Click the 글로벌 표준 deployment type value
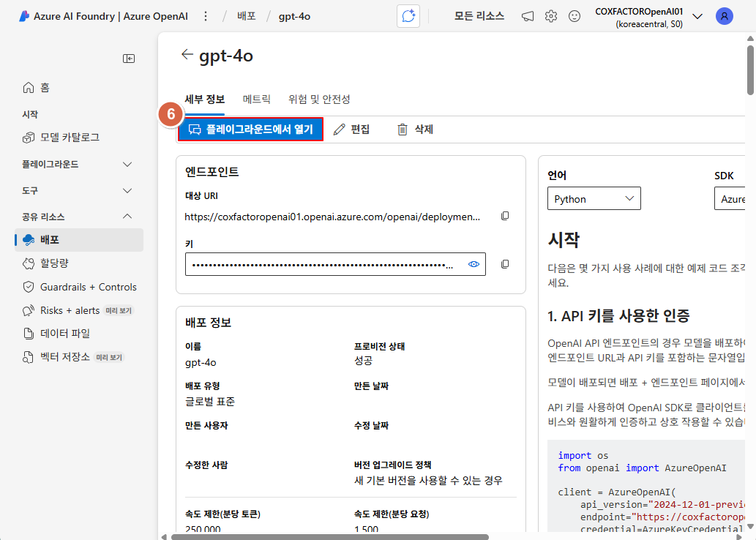 (210, 401)
